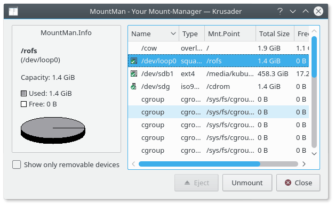Select the /cow filesystem row

[219, 48]
